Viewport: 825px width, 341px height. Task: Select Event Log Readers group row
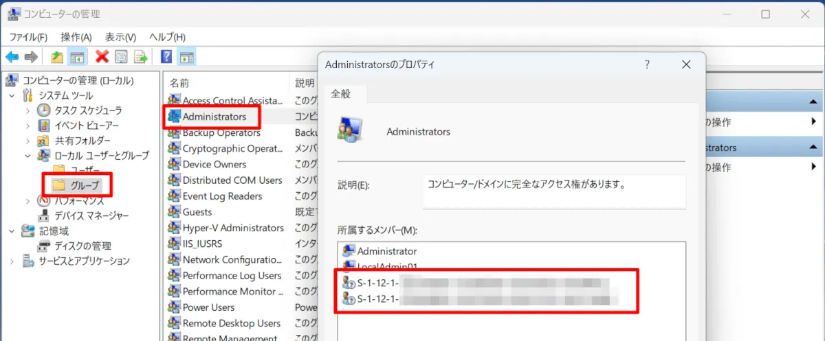[x=222, y=196]
